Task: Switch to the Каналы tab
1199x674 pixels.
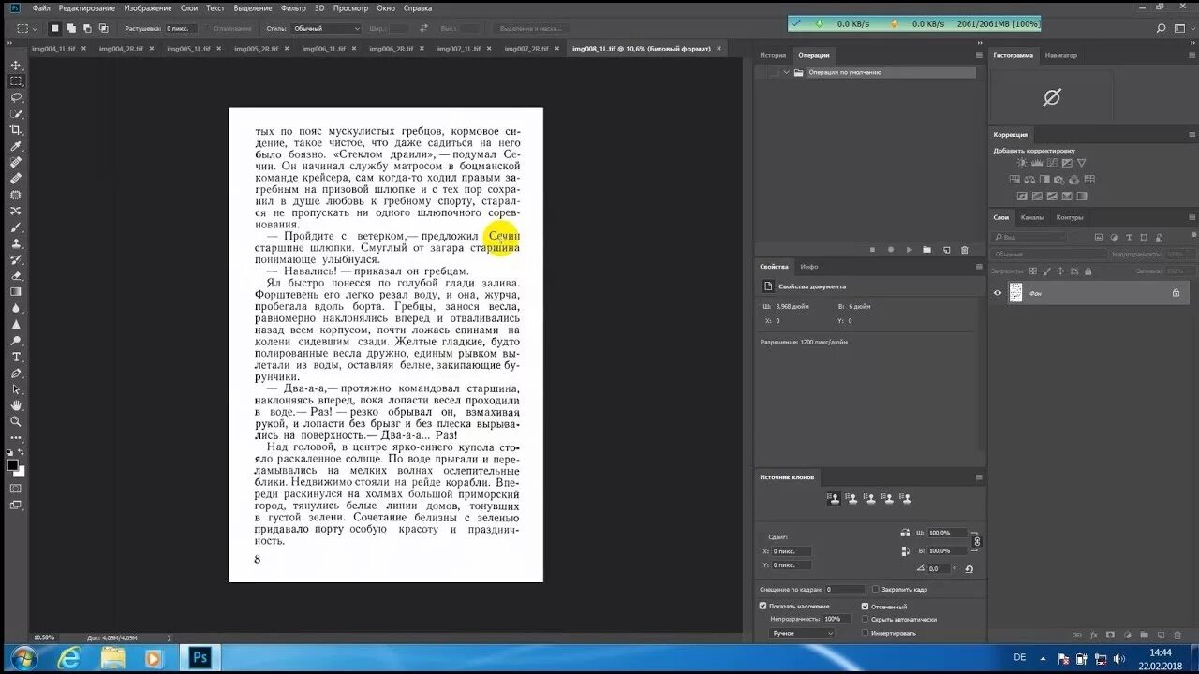Action: (x=1032, y=217)
